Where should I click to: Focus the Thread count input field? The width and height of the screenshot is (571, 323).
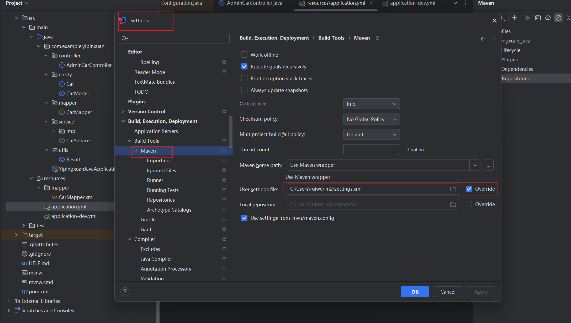point(371,150)
